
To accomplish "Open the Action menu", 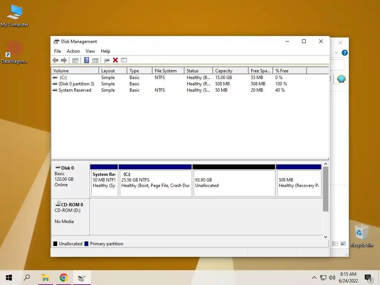I will click(73, 51).
